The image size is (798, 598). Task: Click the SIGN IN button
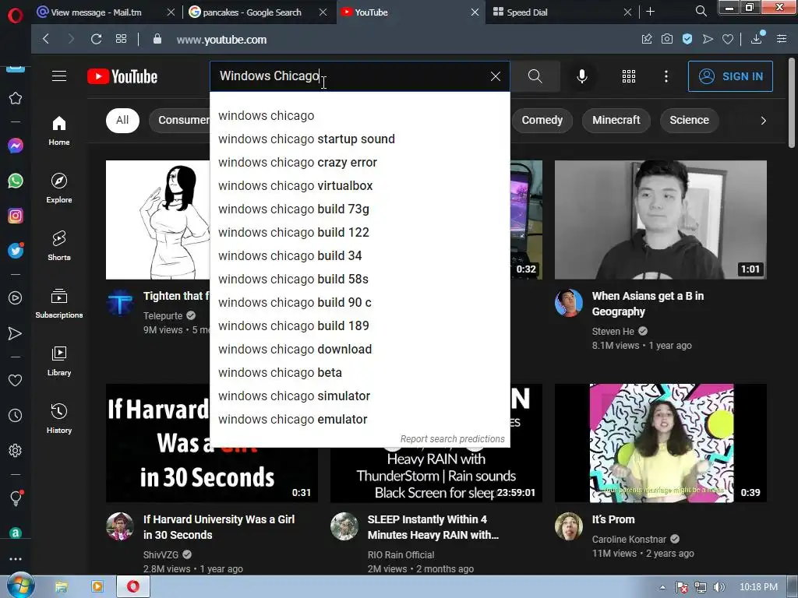[730, 76]
